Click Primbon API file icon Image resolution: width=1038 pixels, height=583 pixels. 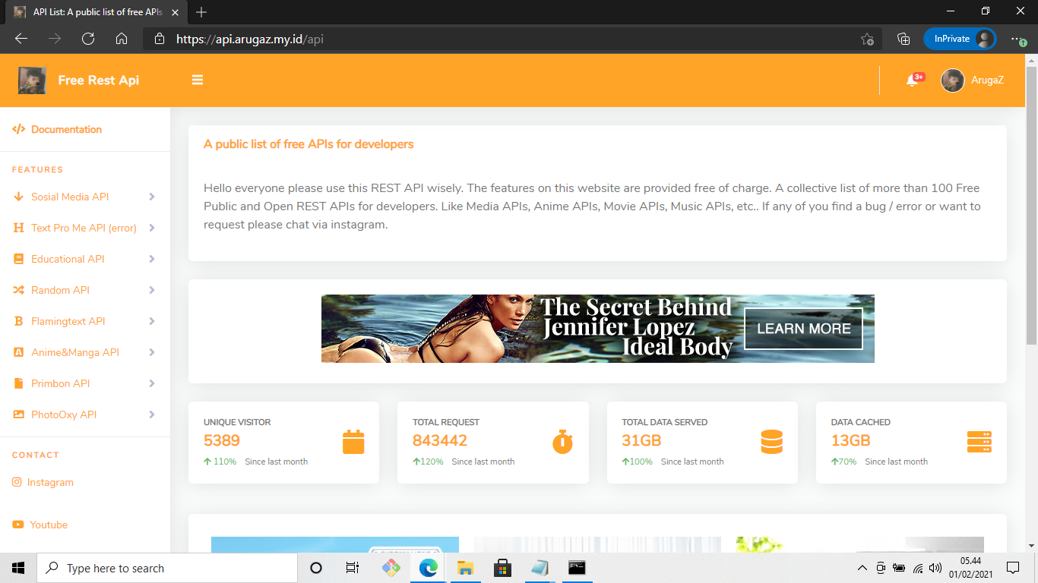coord(19,383)
